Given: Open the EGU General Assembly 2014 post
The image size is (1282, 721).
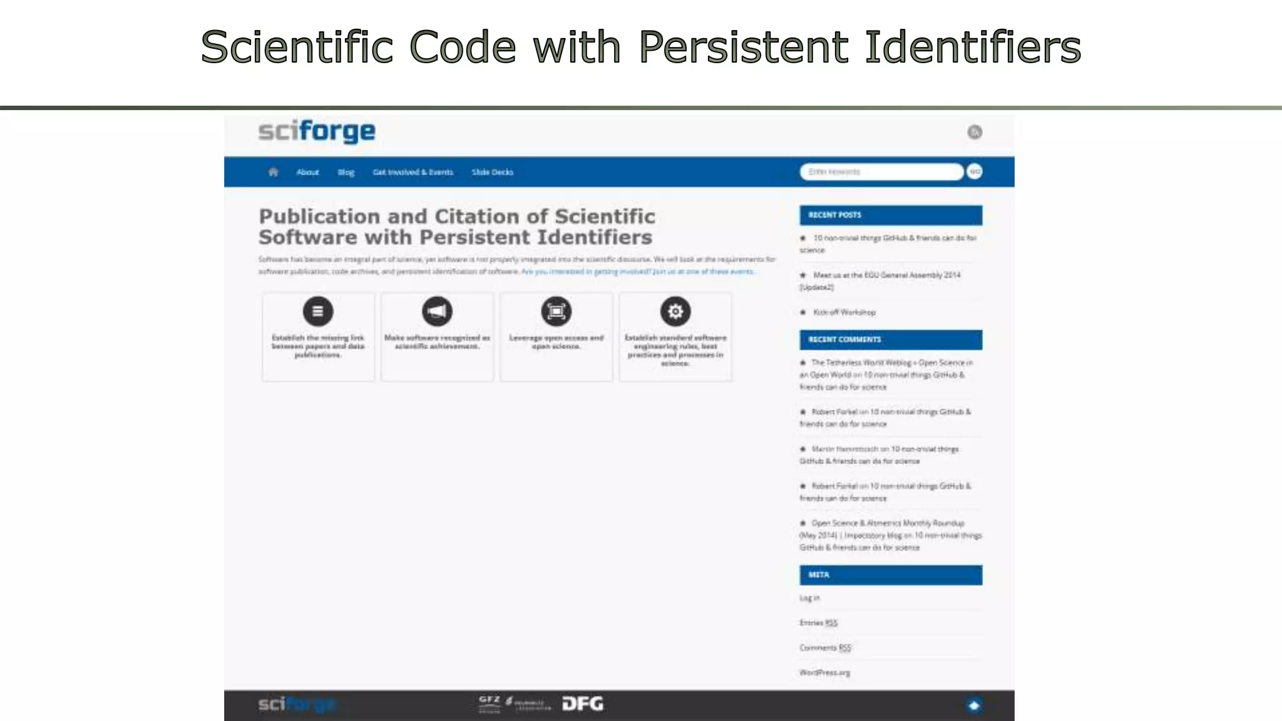Looking at the screenshot, I should pyautogui.click(x=886, y=275).
